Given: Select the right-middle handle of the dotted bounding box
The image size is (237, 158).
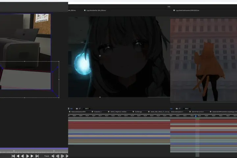Looking at the screenshot, I should [59, 80].
